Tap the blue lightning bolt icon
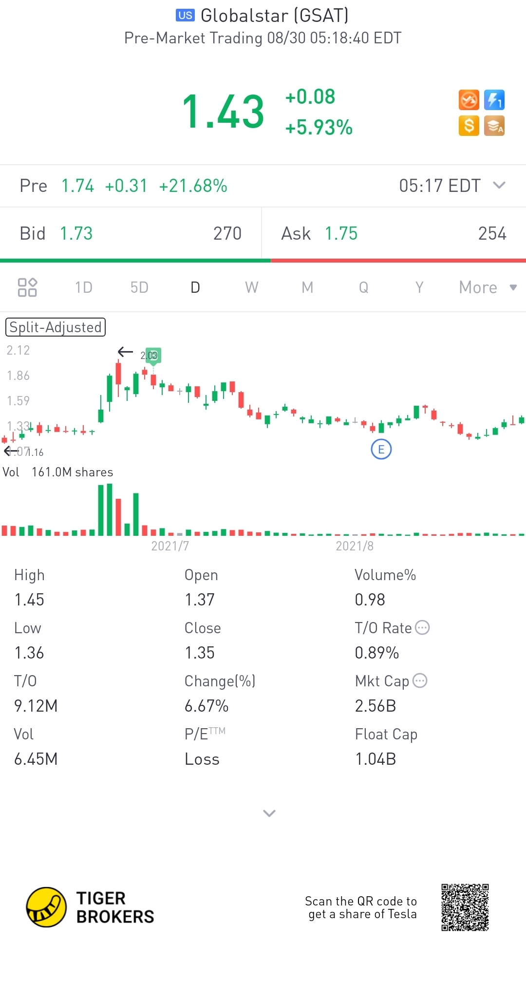Image resolution: width=526 pixels, height=981 pixels. click(494, 100)
